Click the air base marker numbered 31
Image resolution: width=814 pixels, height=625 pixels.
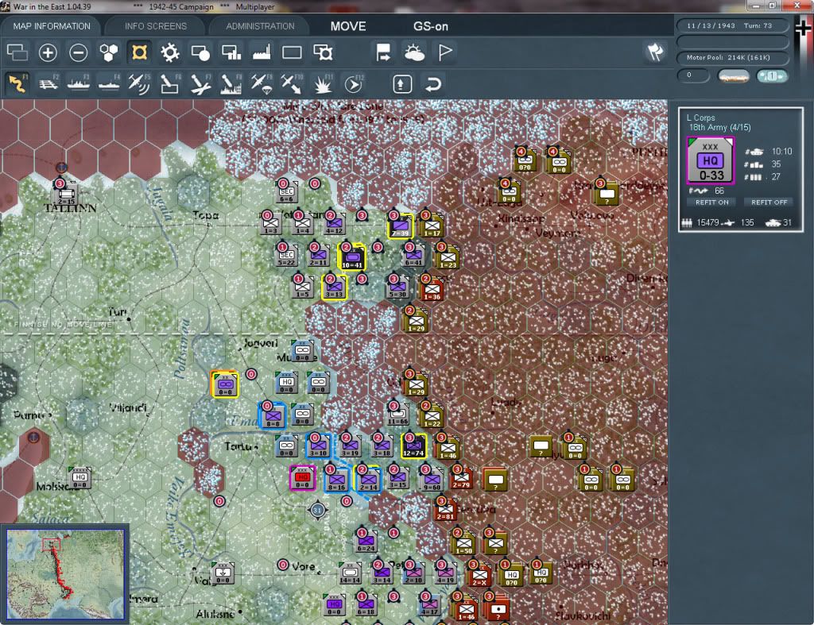[x=318, y=511]
